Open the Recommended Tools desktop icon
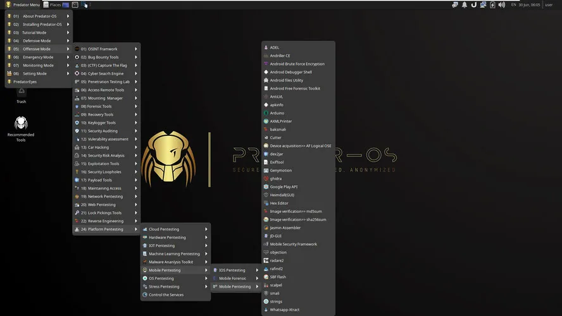 (x=21, y=129)
